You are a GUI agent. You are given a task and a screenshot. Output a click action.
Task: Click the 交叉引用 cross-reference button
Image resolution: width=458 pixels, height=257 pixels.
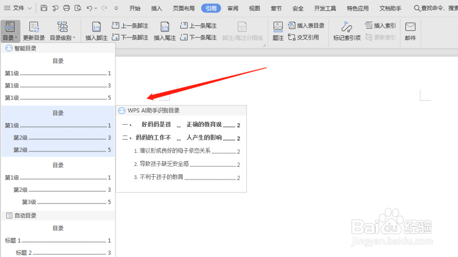303,38
